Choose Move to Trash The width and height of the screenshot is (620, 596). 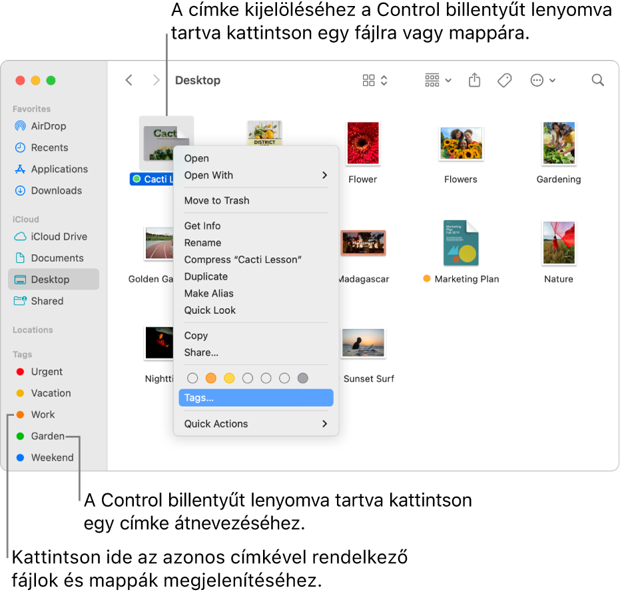click(256, 201)
